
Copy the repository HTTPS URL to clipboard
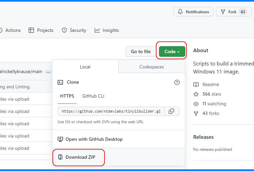click(171, 111)
